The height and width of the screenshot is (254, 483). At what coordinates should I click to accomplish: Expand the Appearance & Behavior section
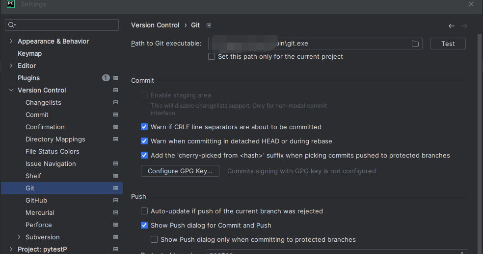[x=11, y=41]
